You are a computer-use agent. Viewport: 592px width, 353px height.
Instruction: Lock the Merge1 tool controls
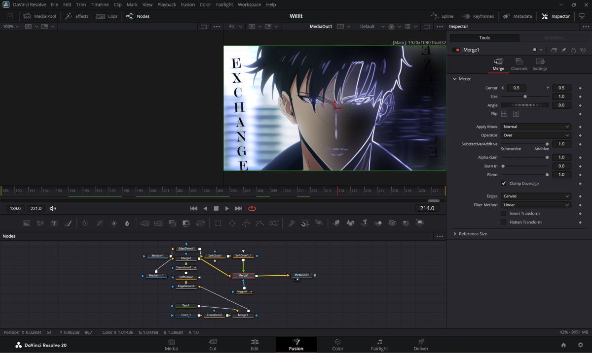pyautogui.click(x=573, y=50)
